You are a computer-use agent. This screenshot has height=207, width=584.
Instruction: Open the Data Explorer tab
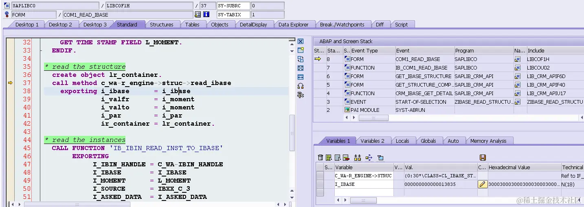(x=294, y=24)
